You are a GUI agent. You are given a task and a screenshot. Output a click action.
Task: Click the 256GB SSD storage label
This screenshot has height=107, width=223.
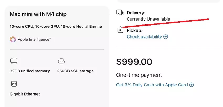pos(75,71)
